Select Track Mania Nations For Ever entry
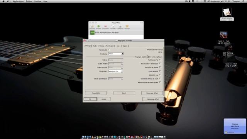The height and width of the screenshot is (139, 247). [116, 32]
